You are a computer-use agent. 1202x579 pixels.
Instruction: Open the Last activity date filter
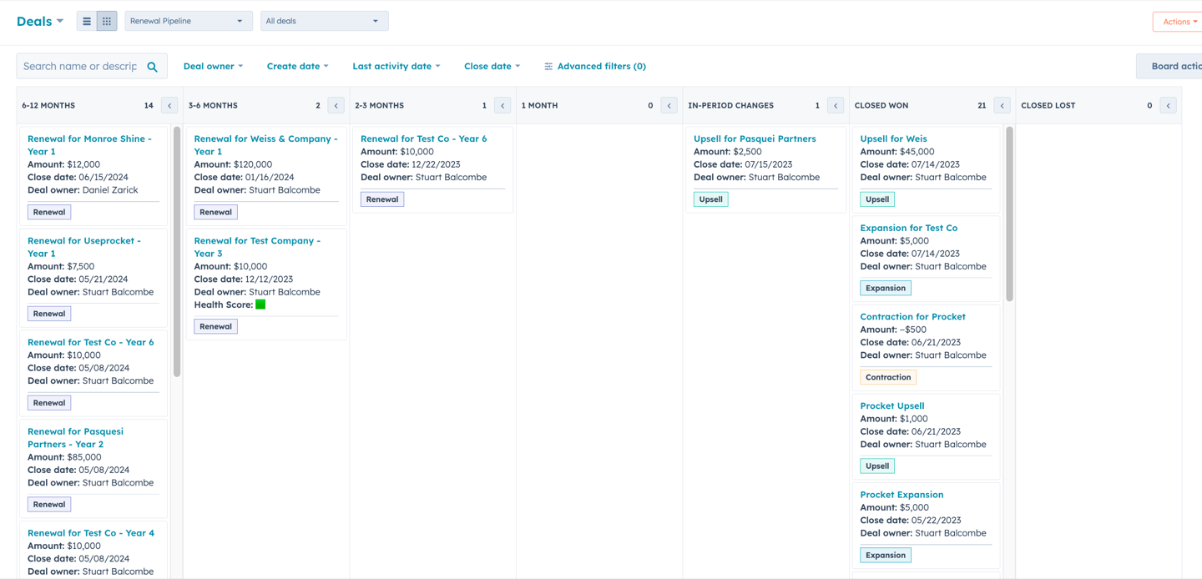click(x=396, y=66)
